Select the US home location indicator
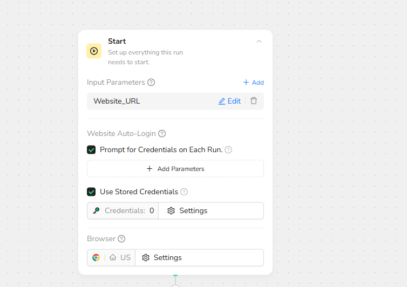407x287 pixels. tap(120, 258)
